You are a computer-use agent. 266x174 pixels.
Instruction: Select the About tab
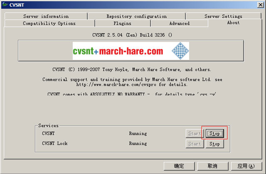pos(233,23)
